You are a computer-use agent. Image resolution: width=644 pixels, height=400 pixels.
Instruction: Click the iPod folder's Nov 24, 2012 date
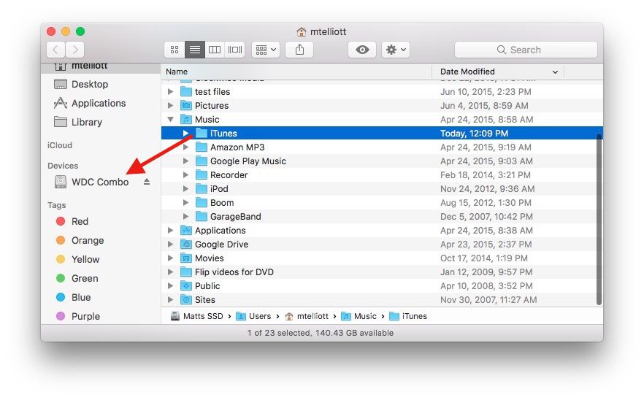tap(487, 189)
